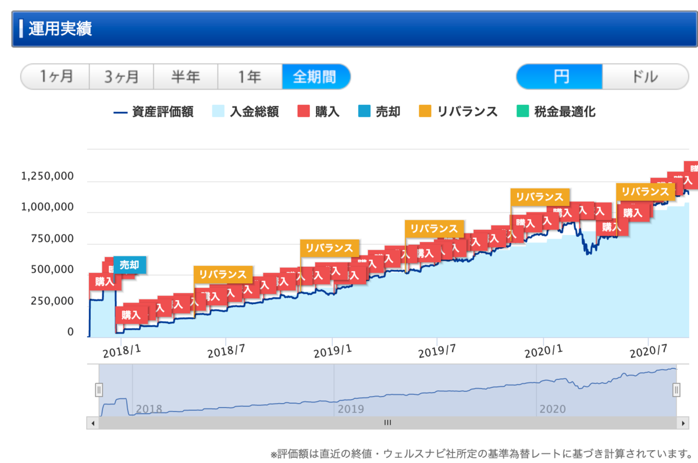
Task: Switch chart range to 1年
Action: (250, 77)
